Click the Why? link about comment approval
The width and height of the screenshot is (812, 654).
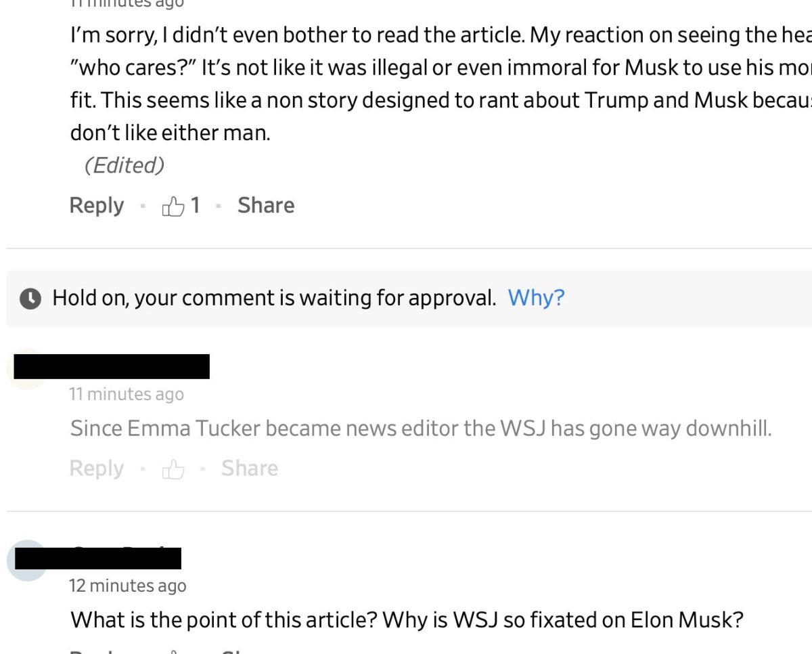tap(536, 298)
